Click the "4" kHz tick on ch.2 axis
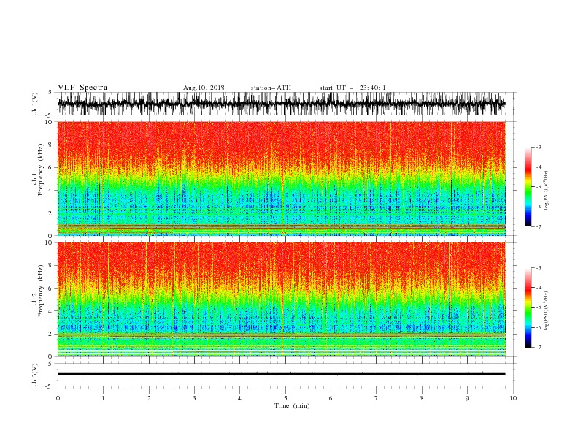Image resolution: width=578 pixels, height=447 pixels. click(50, 311)
